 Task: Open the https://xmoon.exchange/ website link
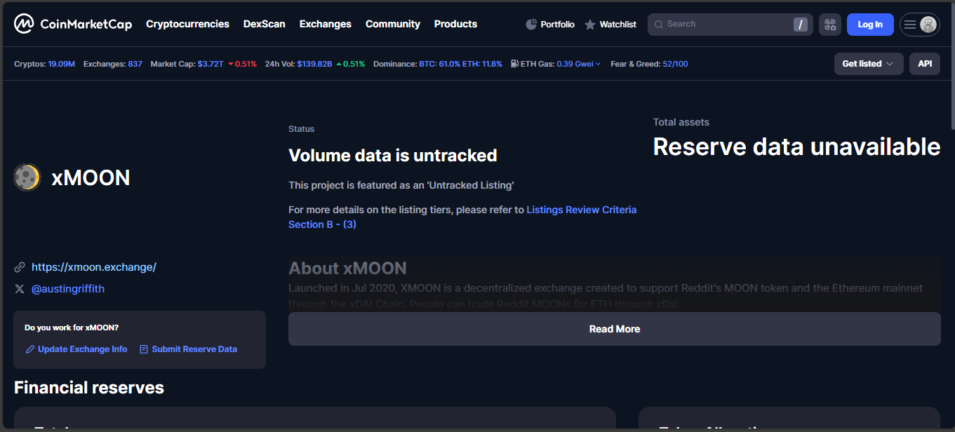[94, 267]
